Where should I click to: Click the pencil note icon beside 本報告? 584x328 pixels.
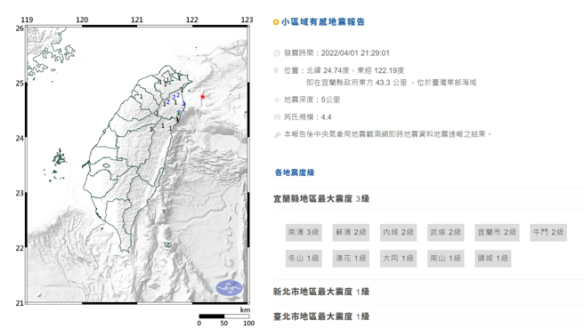tap(277, 134)
